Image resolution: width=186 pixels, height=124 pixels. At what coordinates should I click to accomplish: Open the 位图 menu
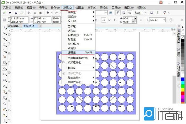coord(79,8)
